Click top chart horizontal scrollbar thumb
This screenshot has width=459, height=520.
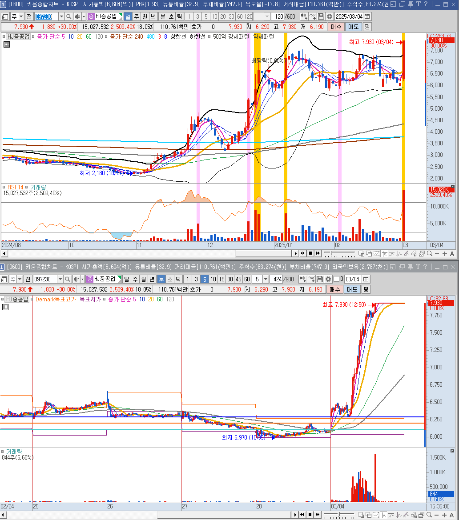pyautogui.click(x=263, y=253)
